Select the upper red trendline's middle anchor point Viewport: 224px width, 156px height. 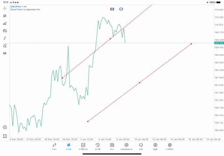110,39
